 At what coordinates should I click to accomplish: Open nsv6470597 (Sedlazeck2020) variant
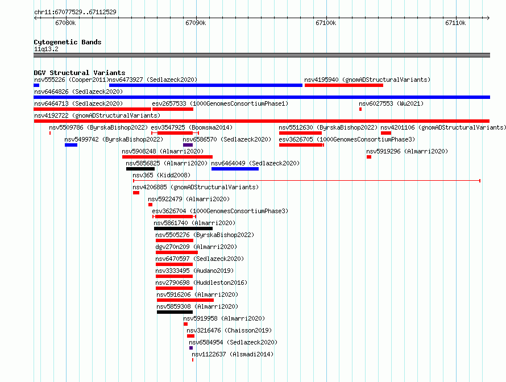[x=200, y=259]
